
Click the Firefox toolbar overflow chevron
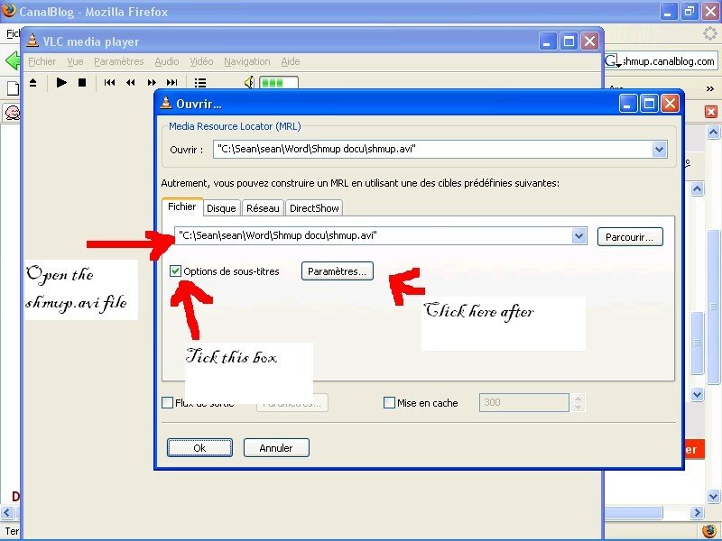pos(710,88)
